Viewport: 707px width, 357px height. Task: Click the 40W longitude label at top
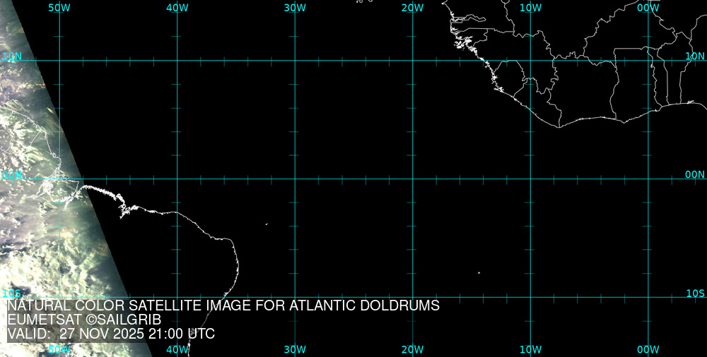tap(177, 7)
